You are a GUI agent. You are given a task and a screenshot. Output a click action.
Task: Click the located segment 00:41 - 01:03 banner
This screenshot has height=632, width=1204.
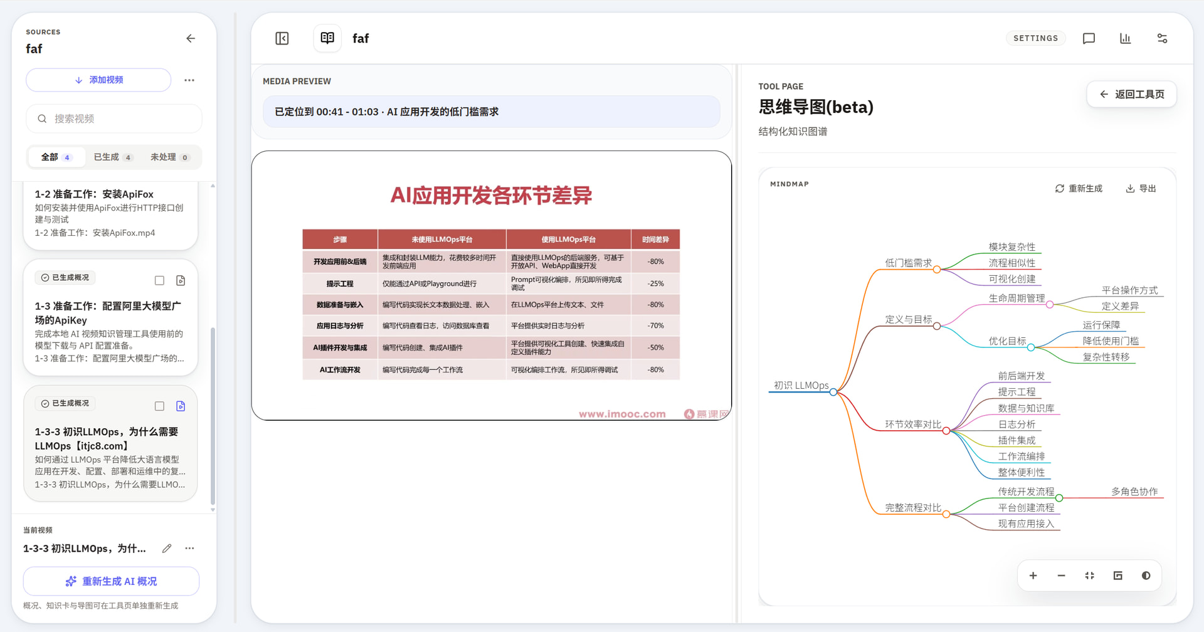[x=491, y=112]
